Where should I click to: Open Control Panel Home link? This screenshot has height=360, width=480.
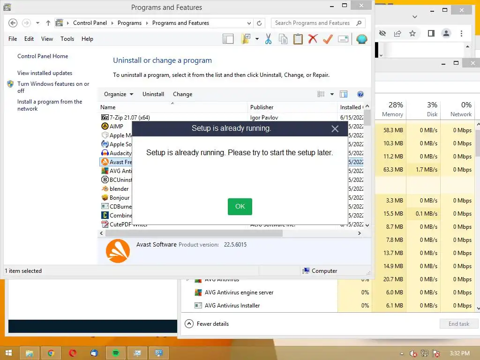pyautogui.click(x=43, y=56)
